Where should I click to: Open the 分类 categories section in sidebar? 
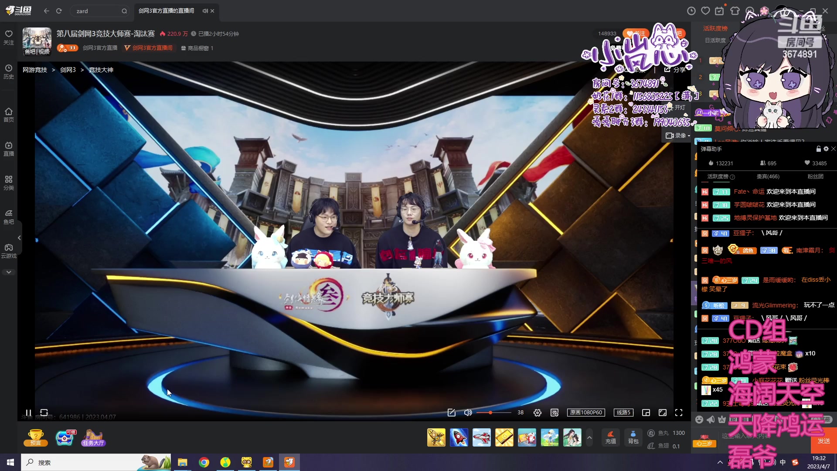click(9, 183)
